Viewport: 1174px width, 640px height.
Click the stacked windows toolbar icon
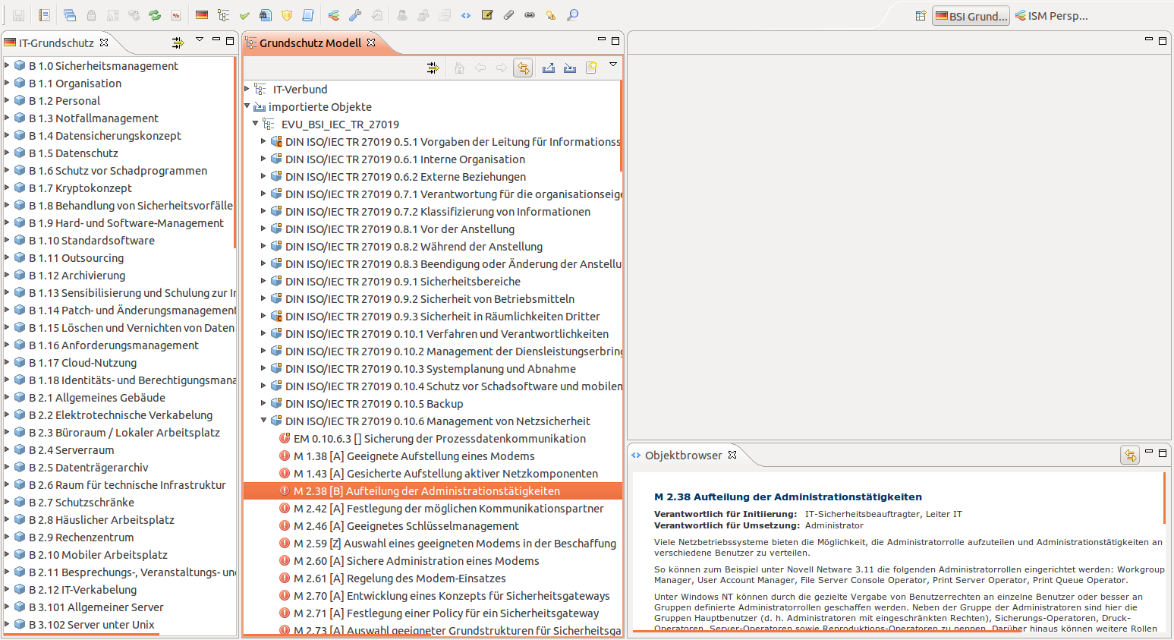coord(70,15)
